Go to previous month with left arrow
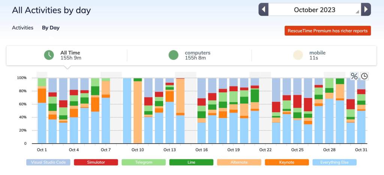 [x=264, y=9]
